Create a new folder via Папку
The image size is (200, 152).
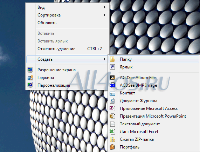tap(154, 59)
